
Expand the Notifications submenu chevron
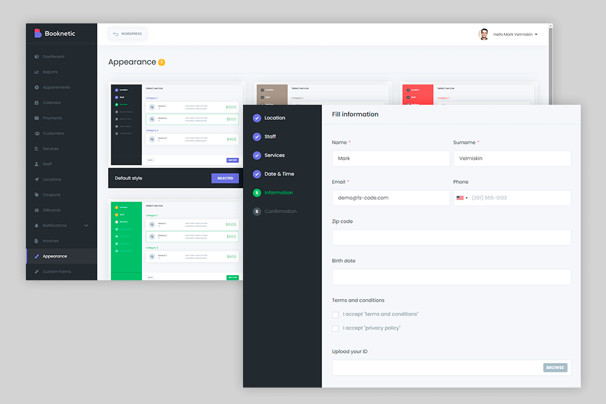pos(86,225)
